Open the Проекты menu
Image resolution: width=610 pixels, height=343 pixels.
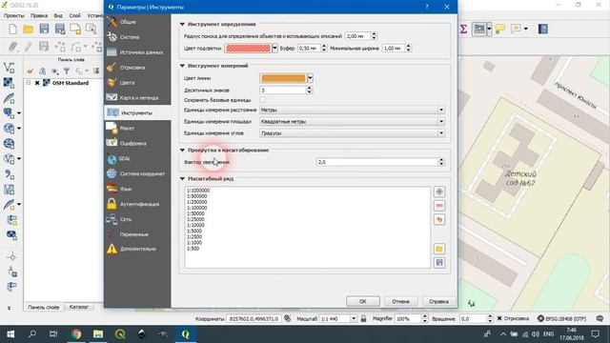14,15
